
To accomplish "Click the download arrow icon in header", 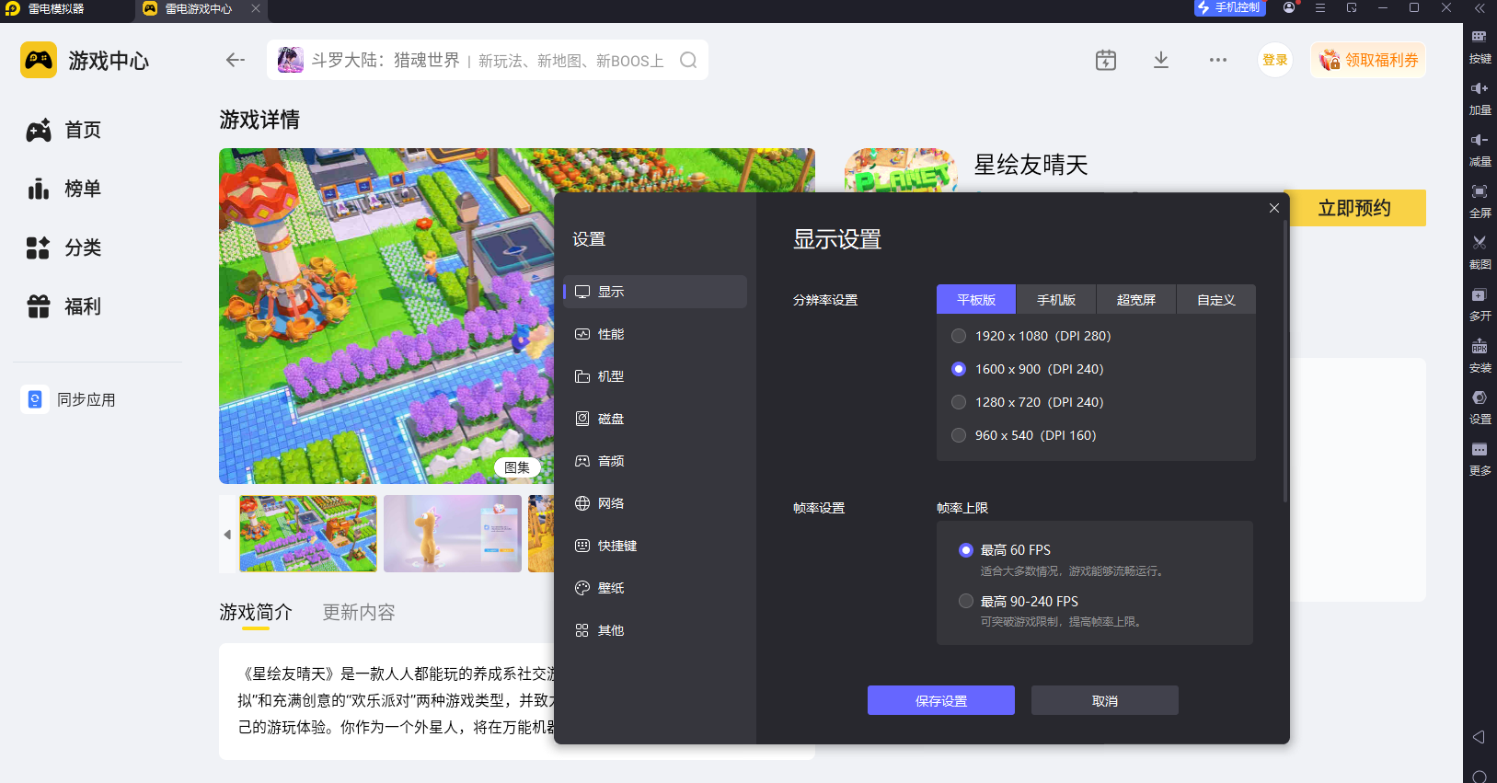I will pyautogui.click(x=1161, y=60).
